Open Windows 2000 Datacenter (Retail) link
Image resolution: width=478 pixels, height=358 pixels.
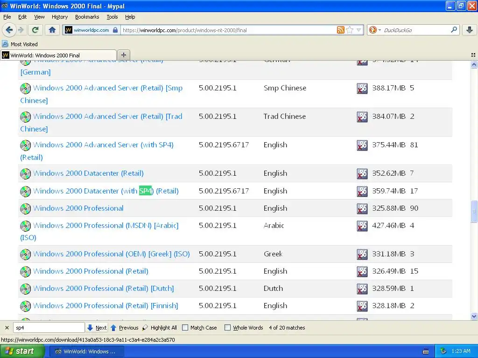pos(88,173)
